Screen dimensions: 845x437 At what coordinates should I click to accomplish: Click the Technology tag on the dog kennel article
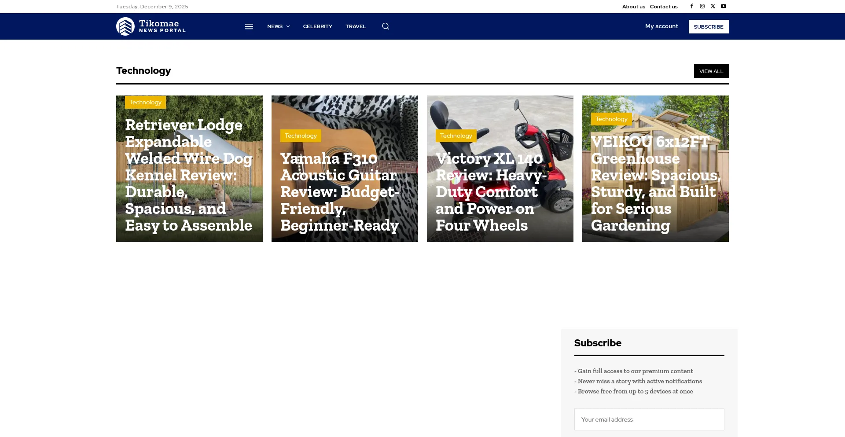[x=145, y=102]
